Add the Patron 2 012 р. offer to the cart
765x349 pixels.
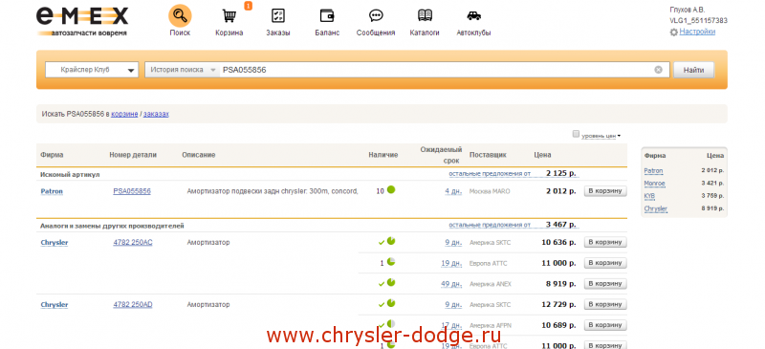[x=605, y=191]
